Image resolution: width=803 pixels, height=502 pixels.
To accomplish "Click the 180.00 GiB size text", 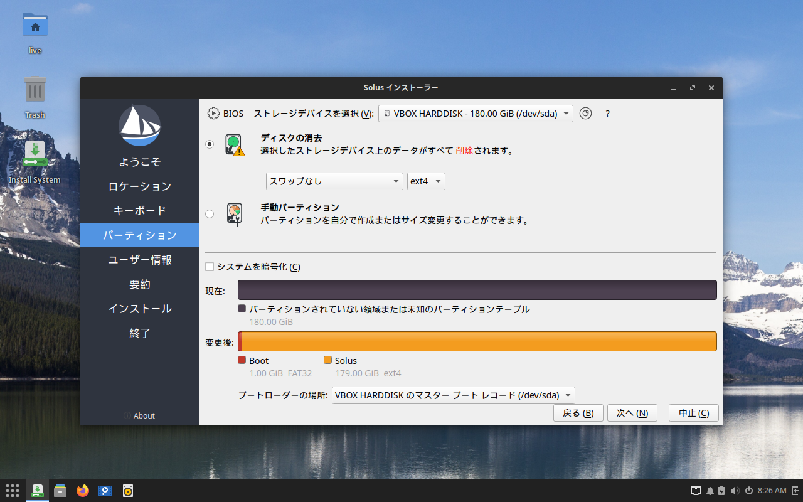I will [271, 322].
